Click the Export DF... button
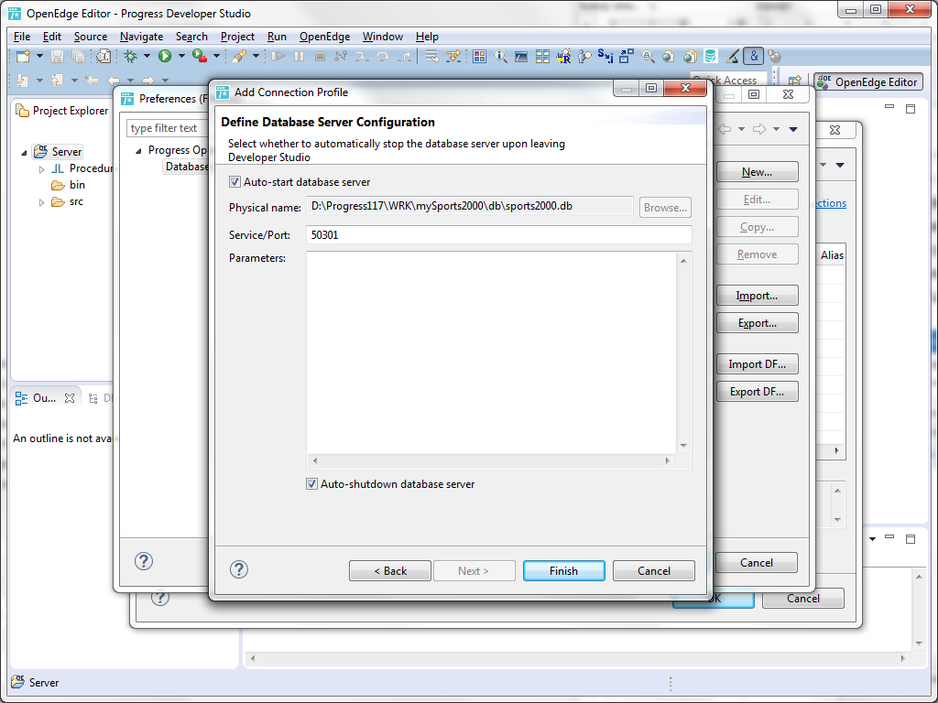The height and width of the screenshot is (703, 938). click(757, 392)
